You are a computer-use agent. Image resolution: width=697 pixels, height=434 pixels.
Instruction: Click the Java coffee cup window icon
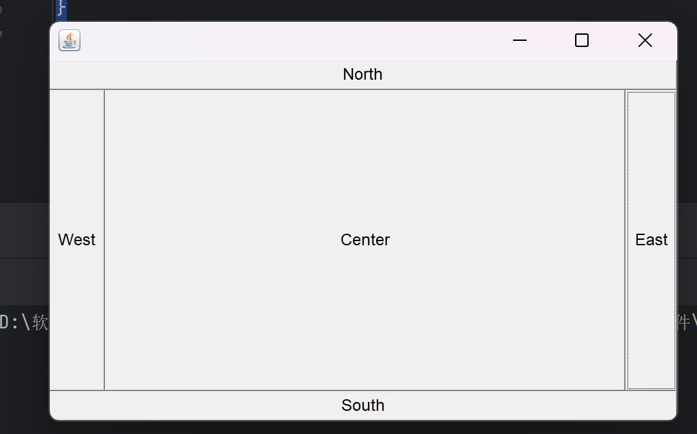click(x=69, y=41)
